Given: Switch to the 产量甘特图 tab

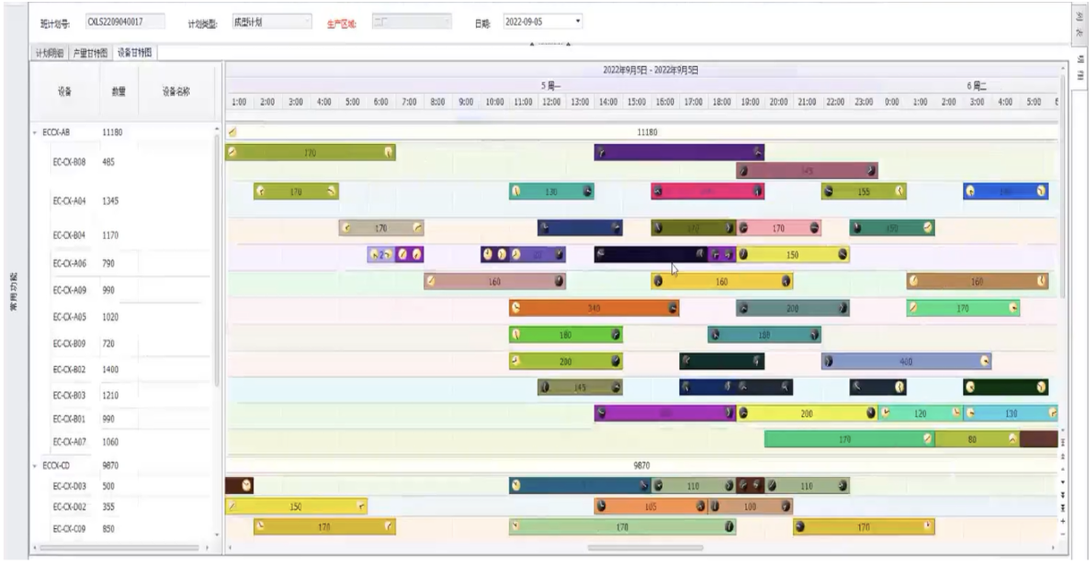Looking at the screenshot, I should [92, 54].
